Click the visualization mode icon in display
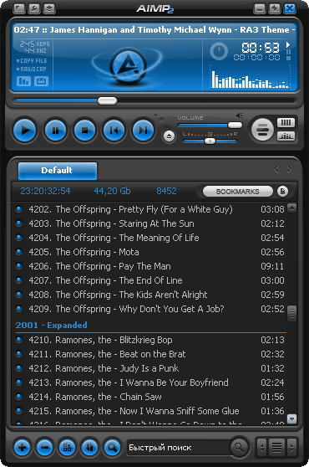 [x=23, y=81]
